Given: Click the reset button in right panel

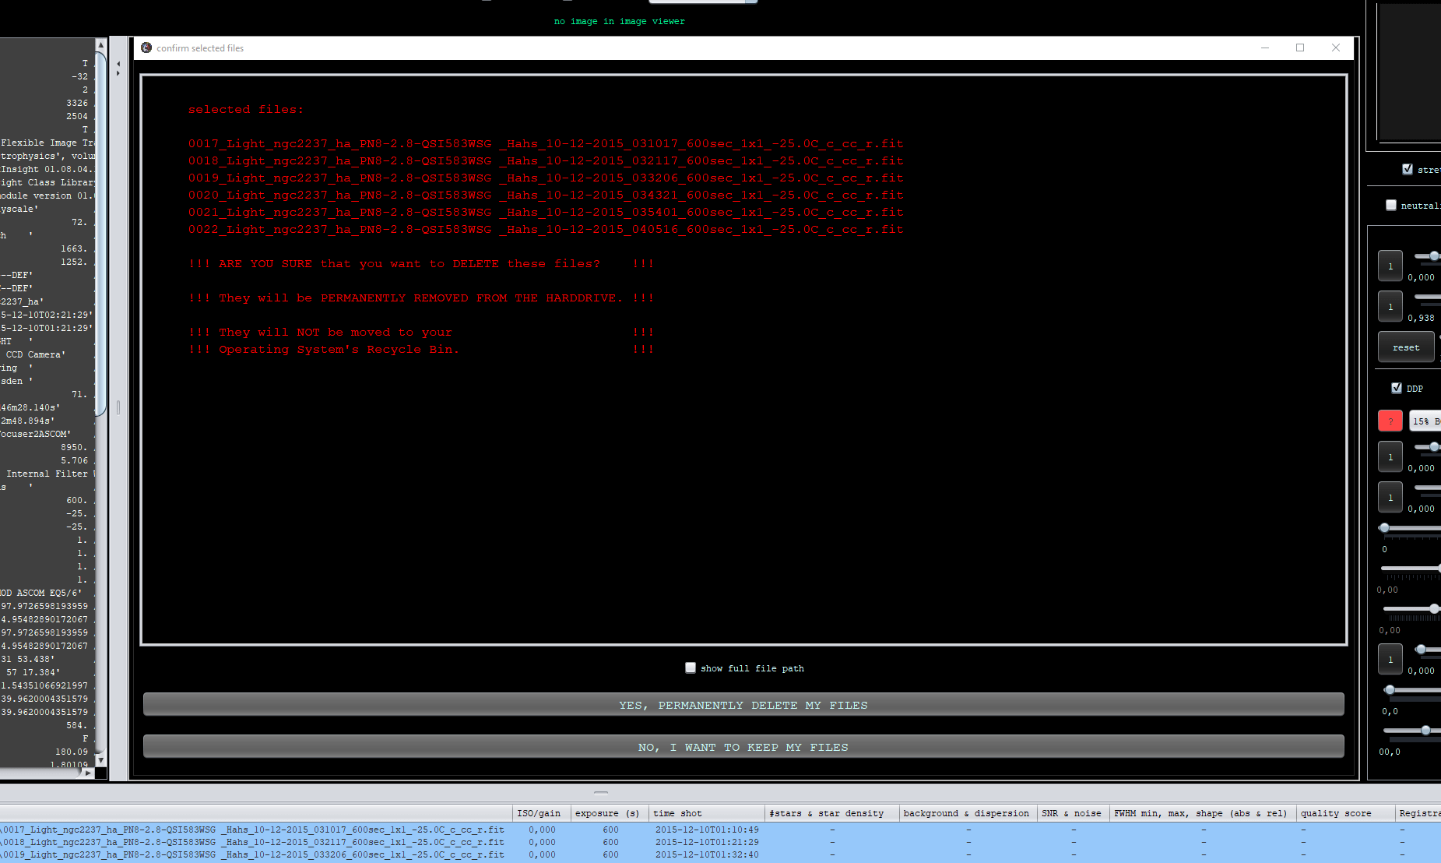Looking at the screenshot, I should pyautogui.click(x=1406, y=347).
